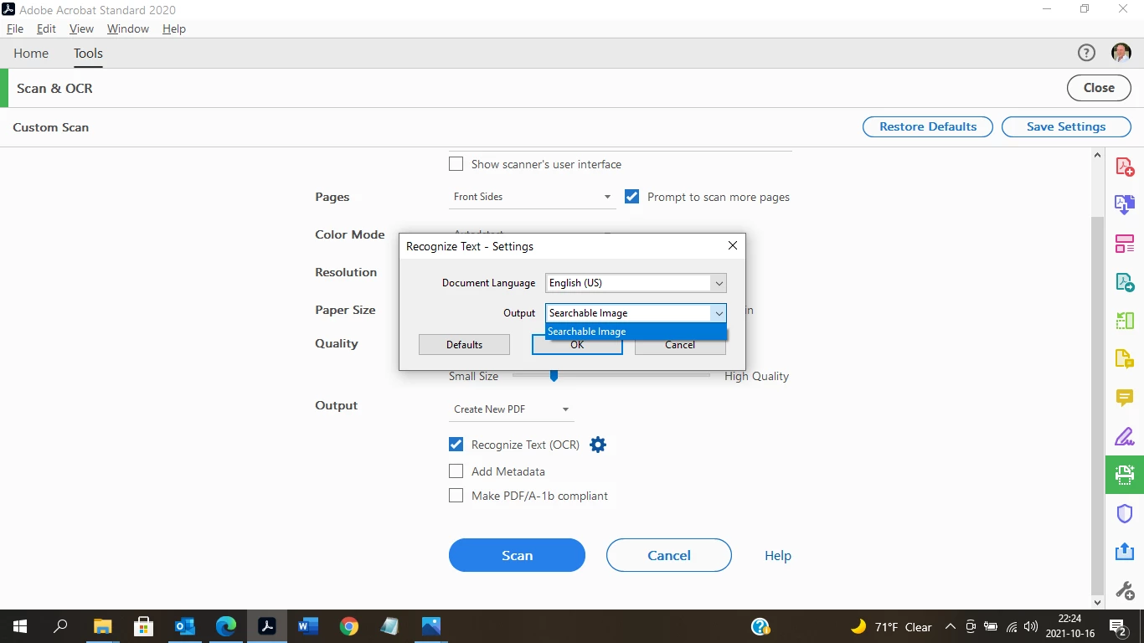Click the quality slider handle
The height and width of the screenshot is (643, 1144).
(x=554, y=376)
